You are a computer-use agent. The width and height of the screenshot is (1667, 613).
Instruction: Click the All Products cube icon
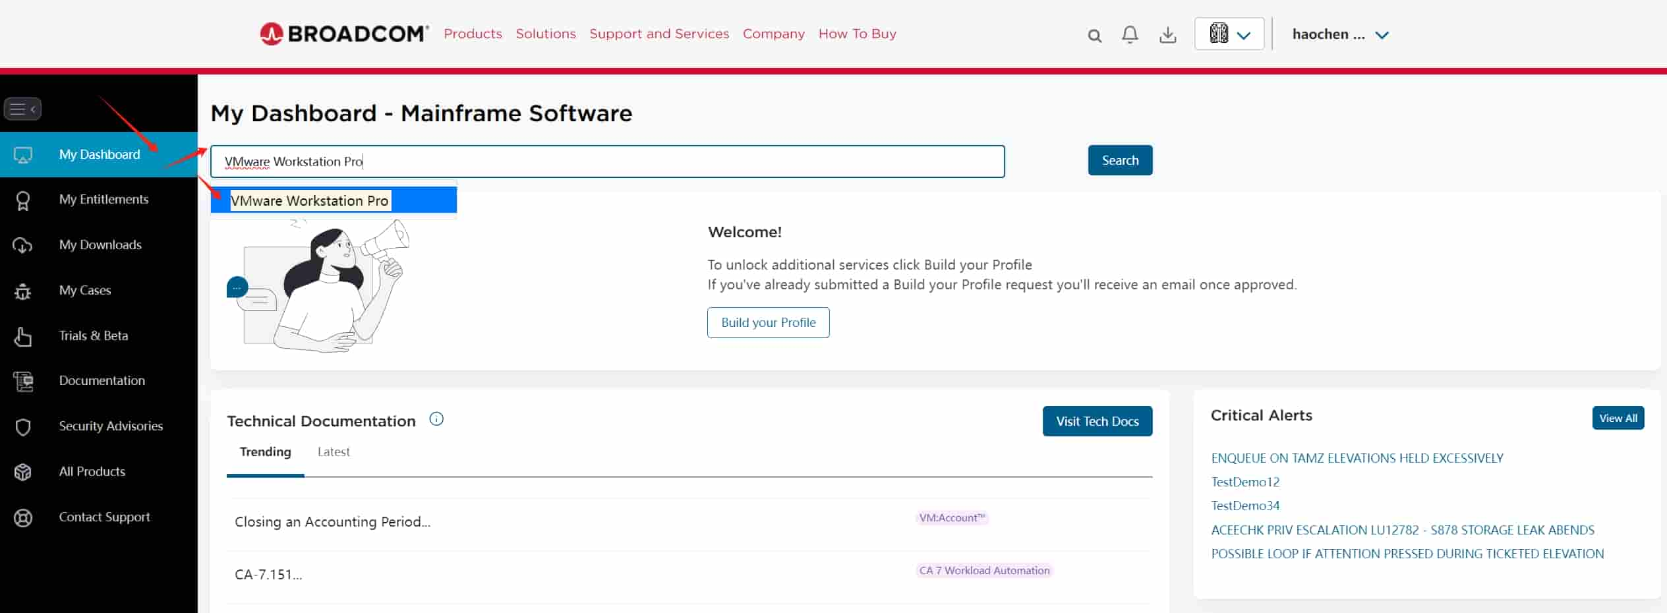click(23, 472)
